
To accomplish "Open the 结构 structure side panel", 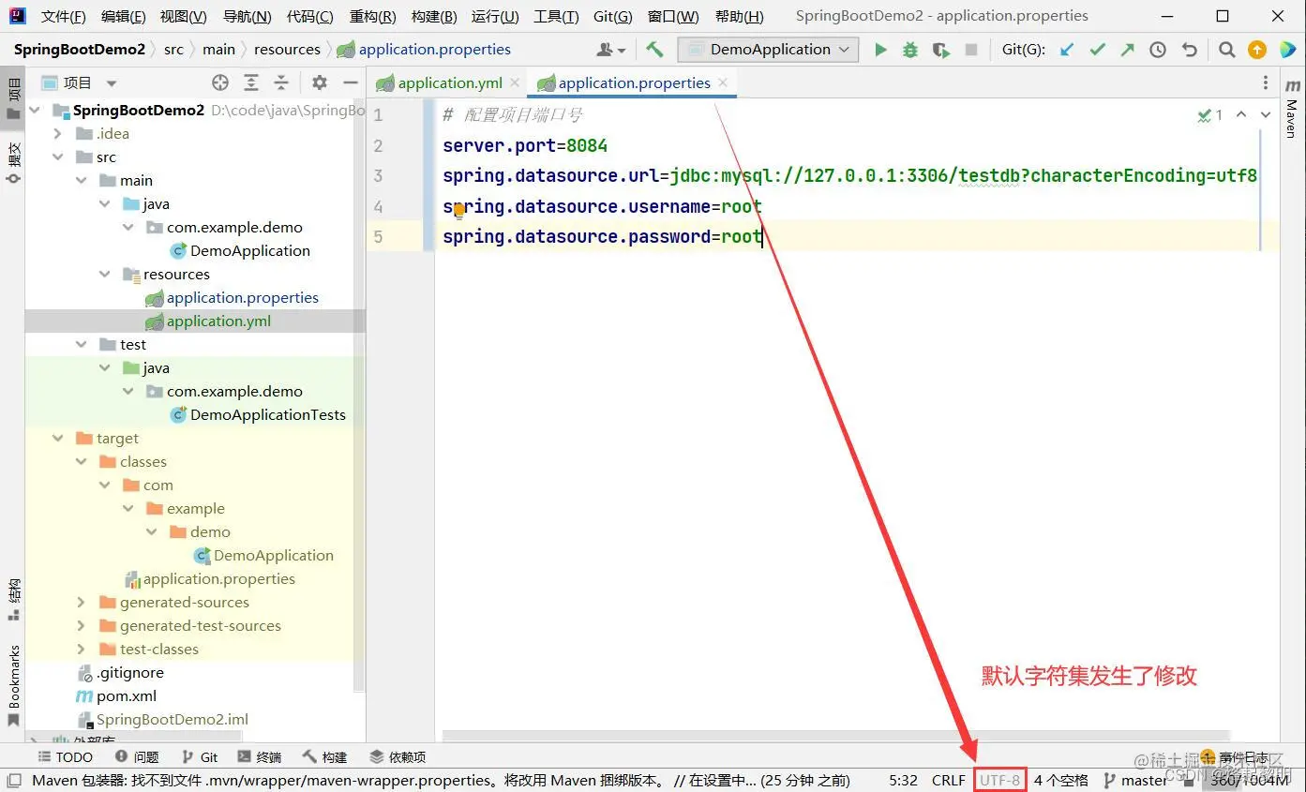I will [x=14, y=600].
